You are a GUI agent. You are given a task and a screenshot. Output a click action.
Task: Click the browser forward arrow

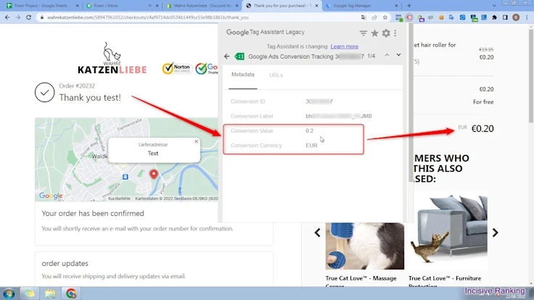coord(18,17)
